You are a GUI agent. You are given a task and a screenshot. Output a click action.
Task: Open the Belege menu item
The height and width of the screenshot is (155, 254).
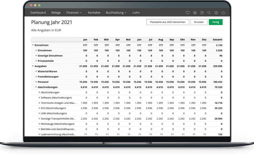[x=56, y=13]
